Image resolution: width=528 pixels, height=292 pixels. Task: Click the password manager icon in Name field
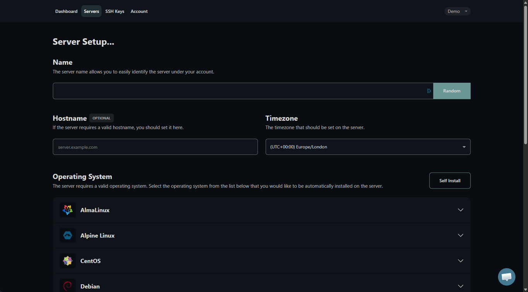click(429, 91)
